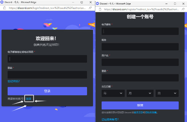
Task: Click the 创建一个账号 heading text
Action: [x=140, y=16]
